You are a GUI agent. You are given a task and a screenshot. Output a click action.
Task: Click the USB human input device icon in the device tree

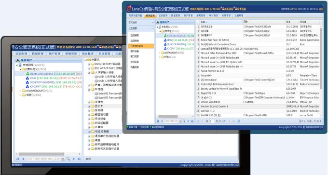coord(96,77)
